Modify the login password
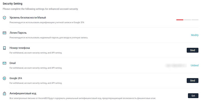This screenshot has width=202, height=101. (x=195, y=35)
